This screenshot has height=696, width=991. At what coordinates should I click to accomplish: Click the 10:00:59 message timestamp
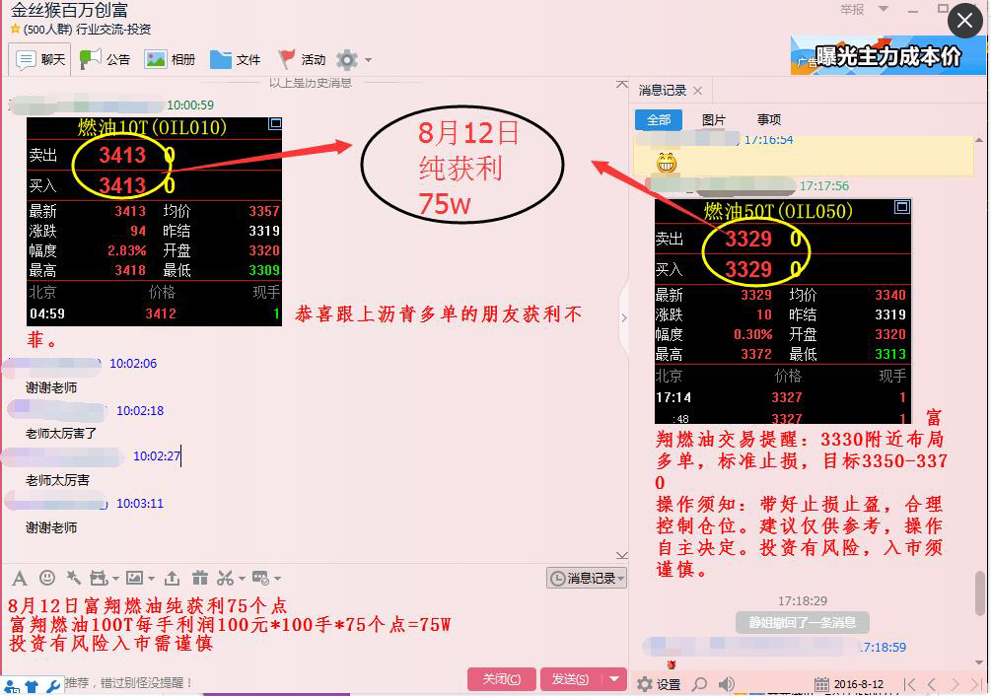[x=190, y=104]
